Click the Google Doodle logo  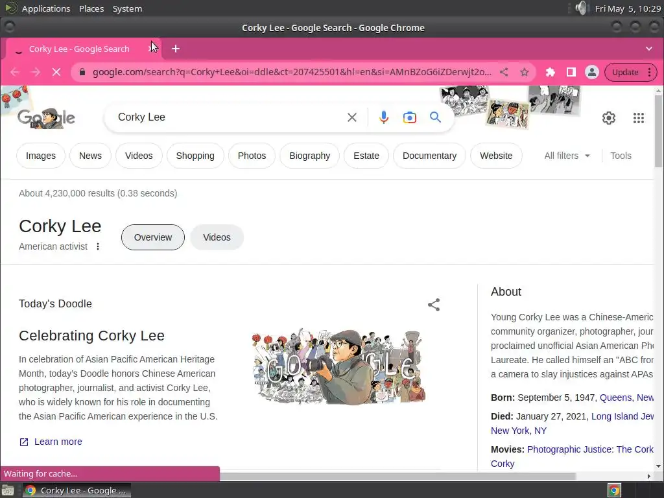pyautogui.click(x=46, y=118)
